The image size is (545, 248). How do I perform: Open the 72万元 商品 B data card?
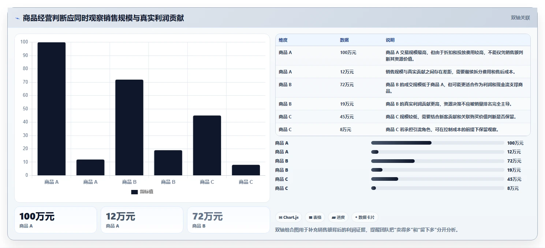[x=228, y=220]
